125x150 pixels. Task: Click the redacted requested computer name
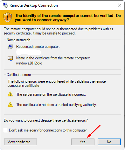click(29, 52)
